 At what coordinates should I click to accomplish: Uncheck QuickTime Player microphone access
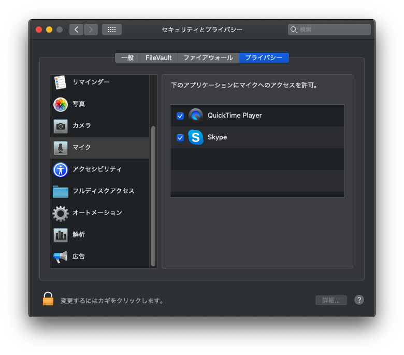click(180, 116)
